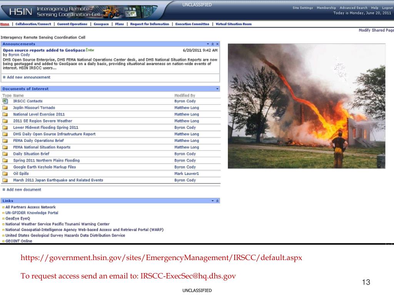
Task: Click Add new announcement
Action: (28, 77)
